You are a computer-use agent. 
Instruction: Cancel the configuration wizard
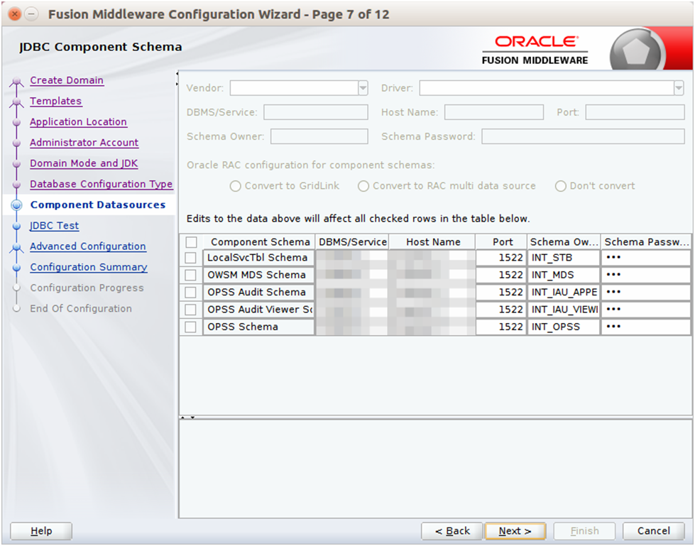654,531
